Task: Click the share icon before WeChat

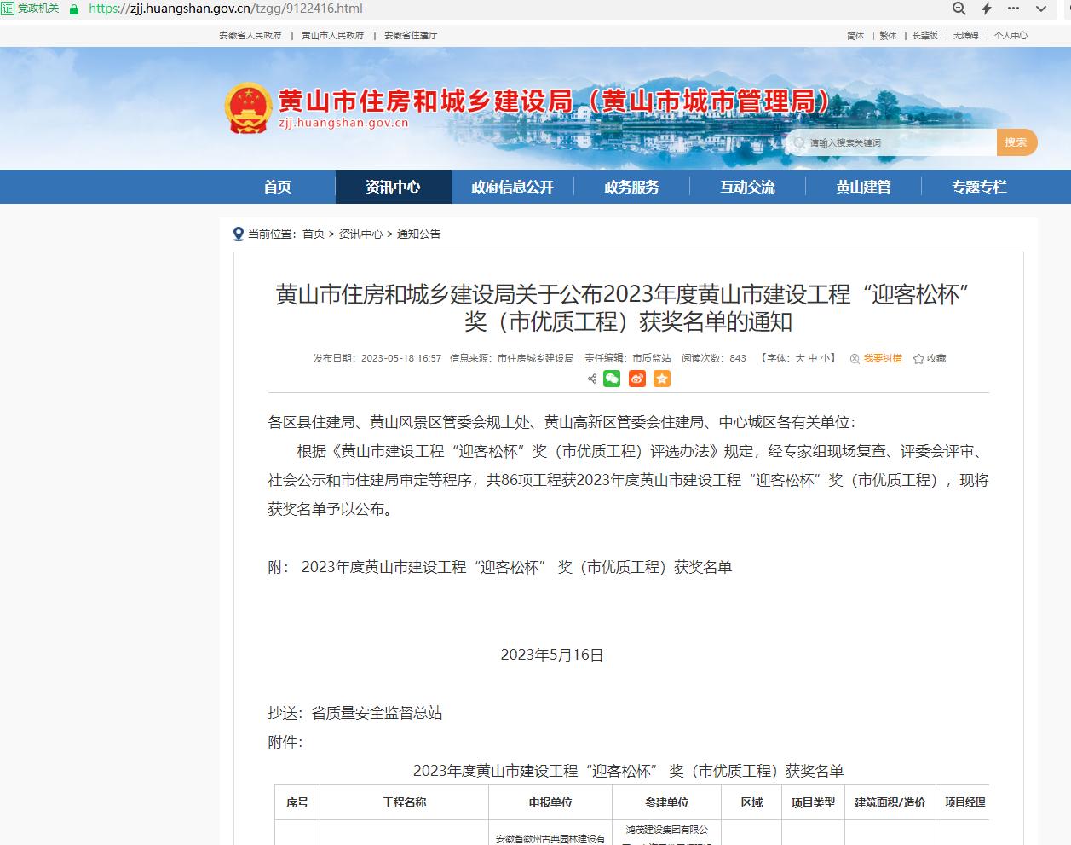Action: (x=592, y=379)
